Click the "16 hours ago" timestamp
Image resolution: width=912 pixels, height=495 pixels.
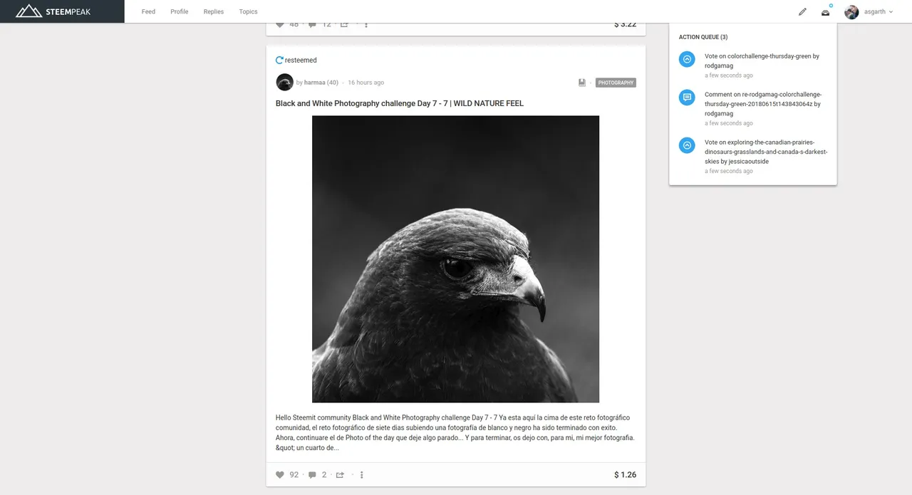pyautogui.click(x=366, y=83)
